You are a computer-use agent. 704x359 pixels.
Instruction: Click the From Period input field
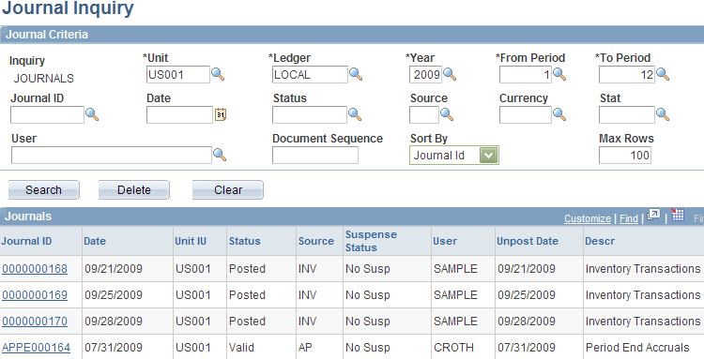(x=526, y=74)
